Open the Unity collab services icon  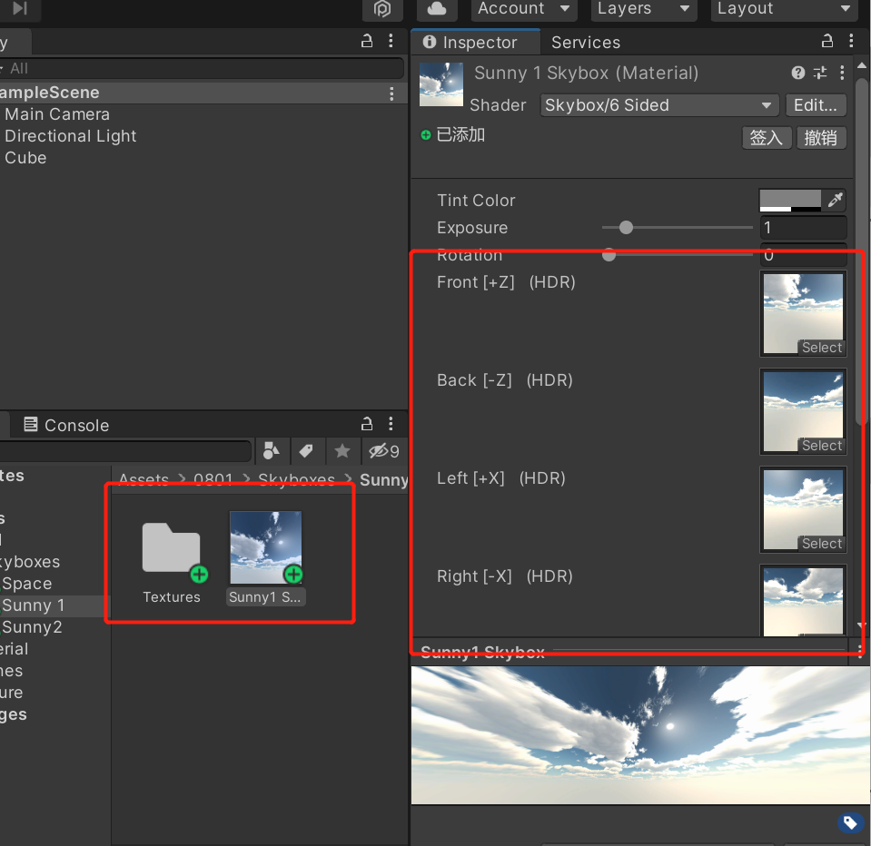pyautogui.click(x=382, y=9)
